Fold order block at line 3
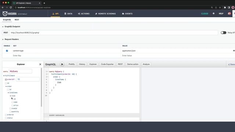 pyautogui.click(x=48, y=77)
